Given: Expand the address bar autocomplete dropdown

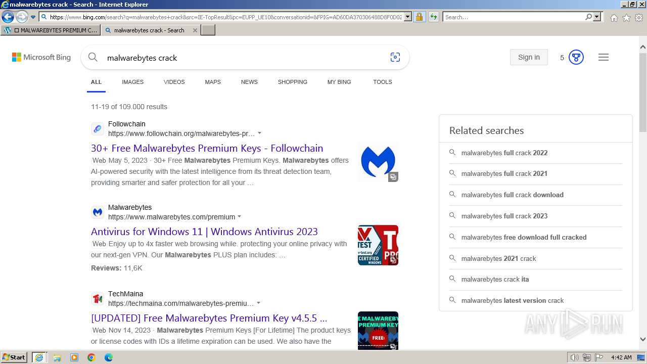Looking at the screenshot, I should point(408,17).
